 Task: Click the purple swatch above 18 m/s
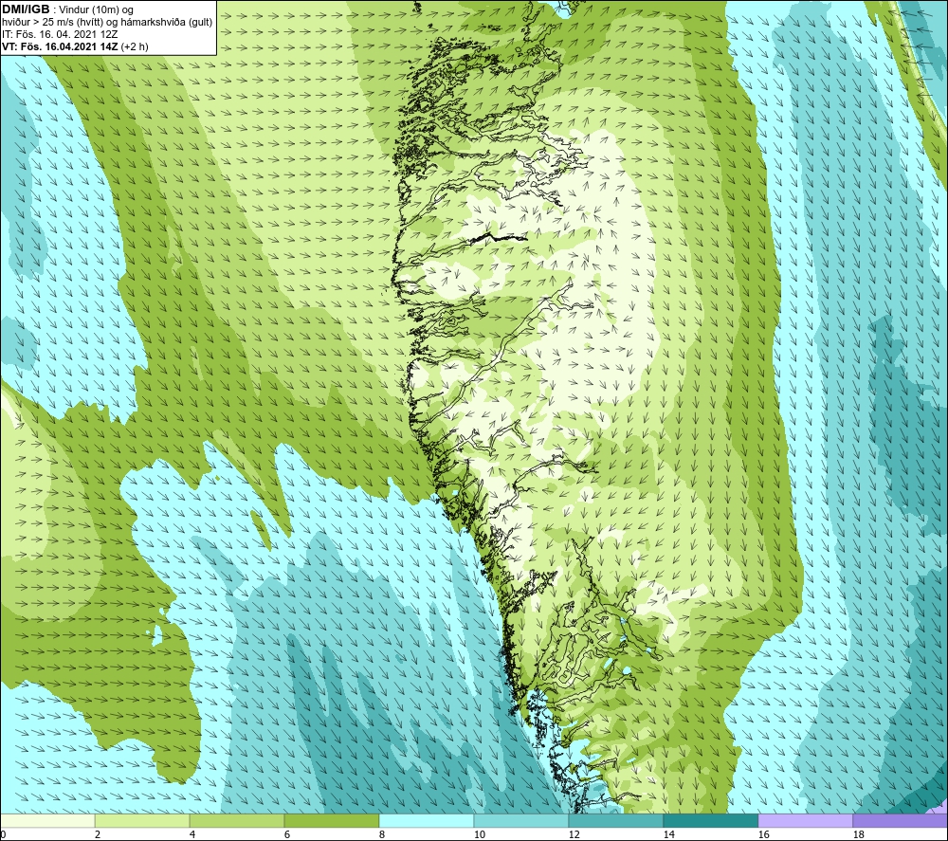click(x=900, y=821)
